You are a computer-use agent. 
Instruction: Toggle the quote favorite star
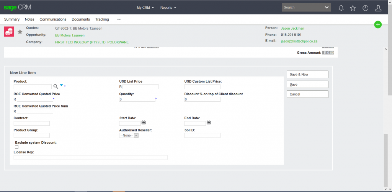[20, 32]
